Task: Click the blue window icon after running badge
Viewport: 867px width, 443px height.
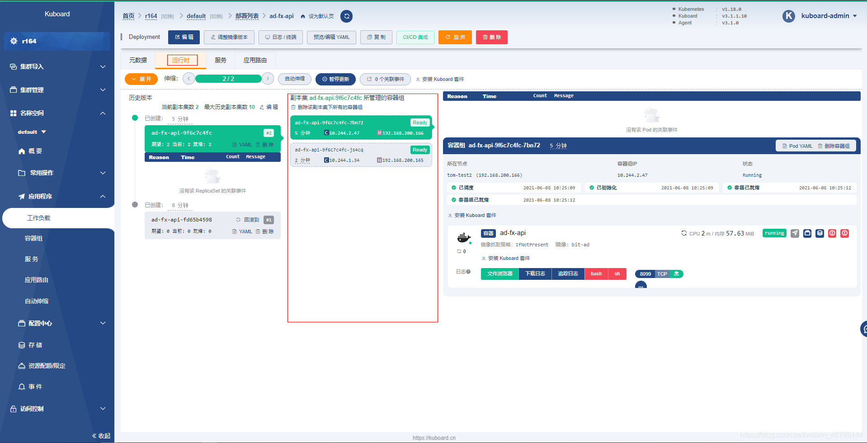Action: [807, 233]
